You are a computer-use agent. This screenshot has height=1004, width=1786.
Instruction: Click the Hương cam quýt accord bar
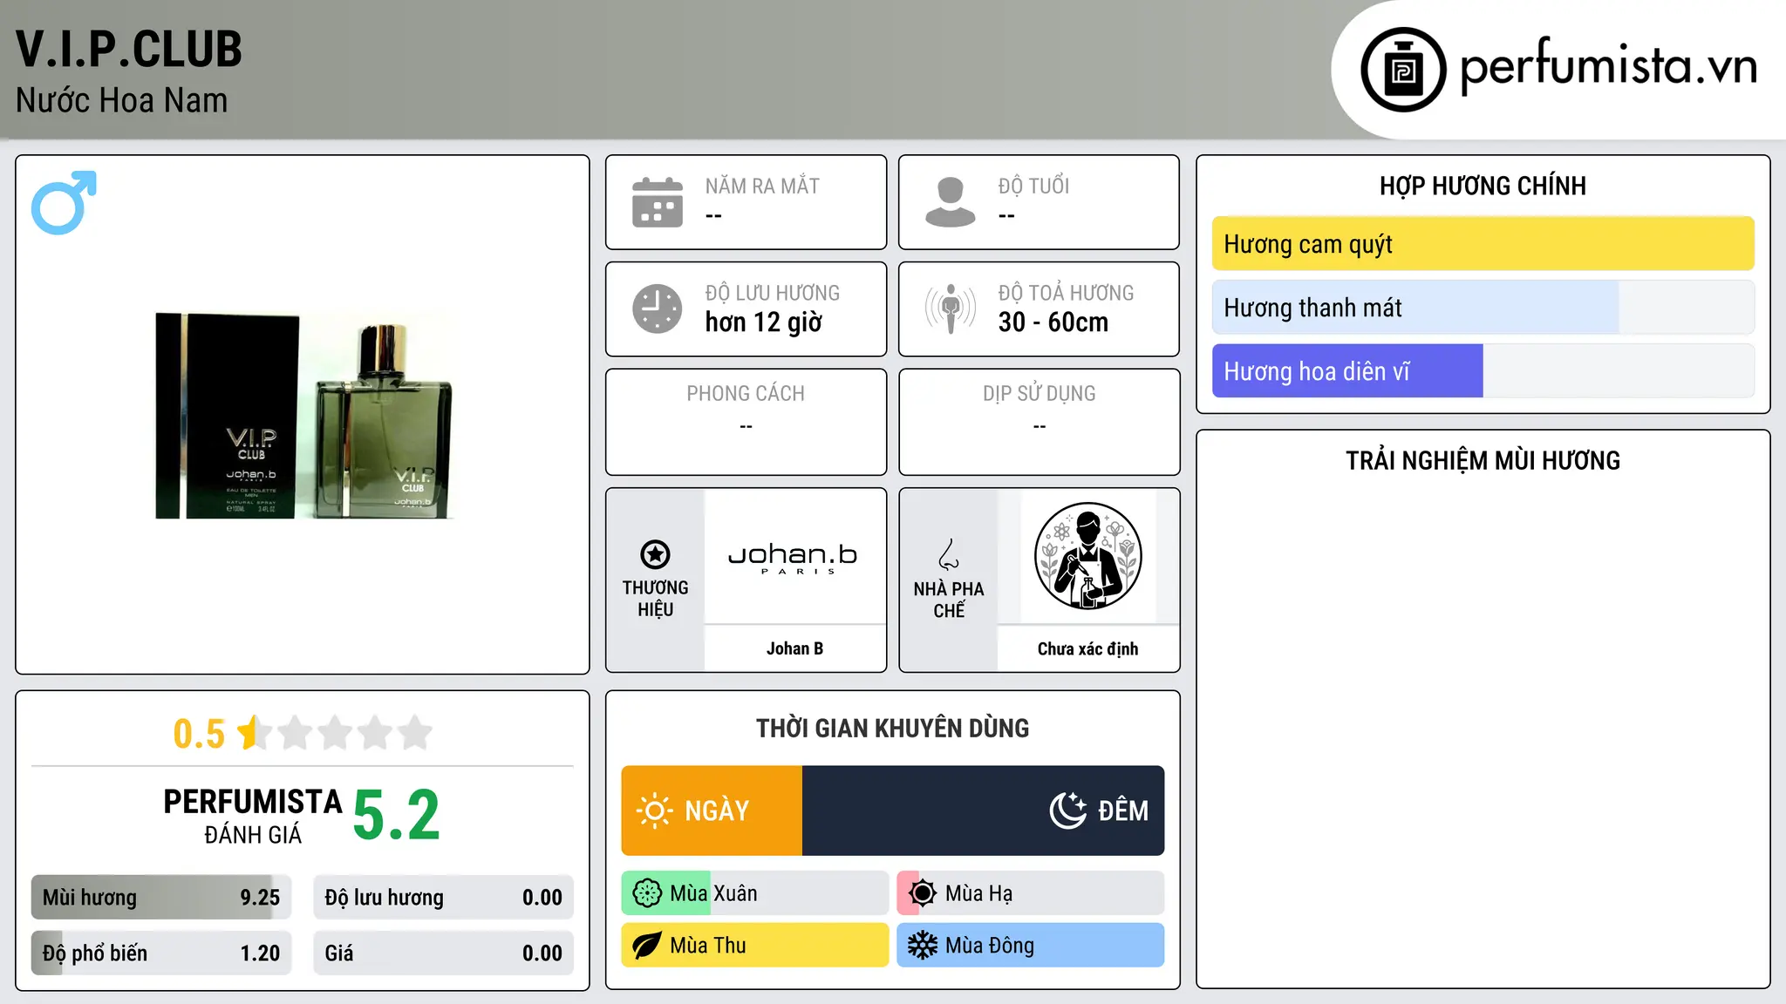1483,244
